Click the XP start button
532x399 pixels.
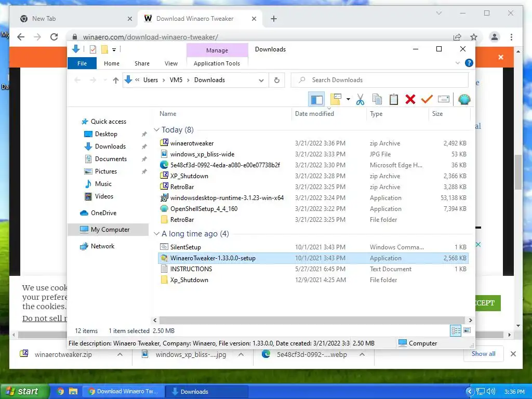24,391
